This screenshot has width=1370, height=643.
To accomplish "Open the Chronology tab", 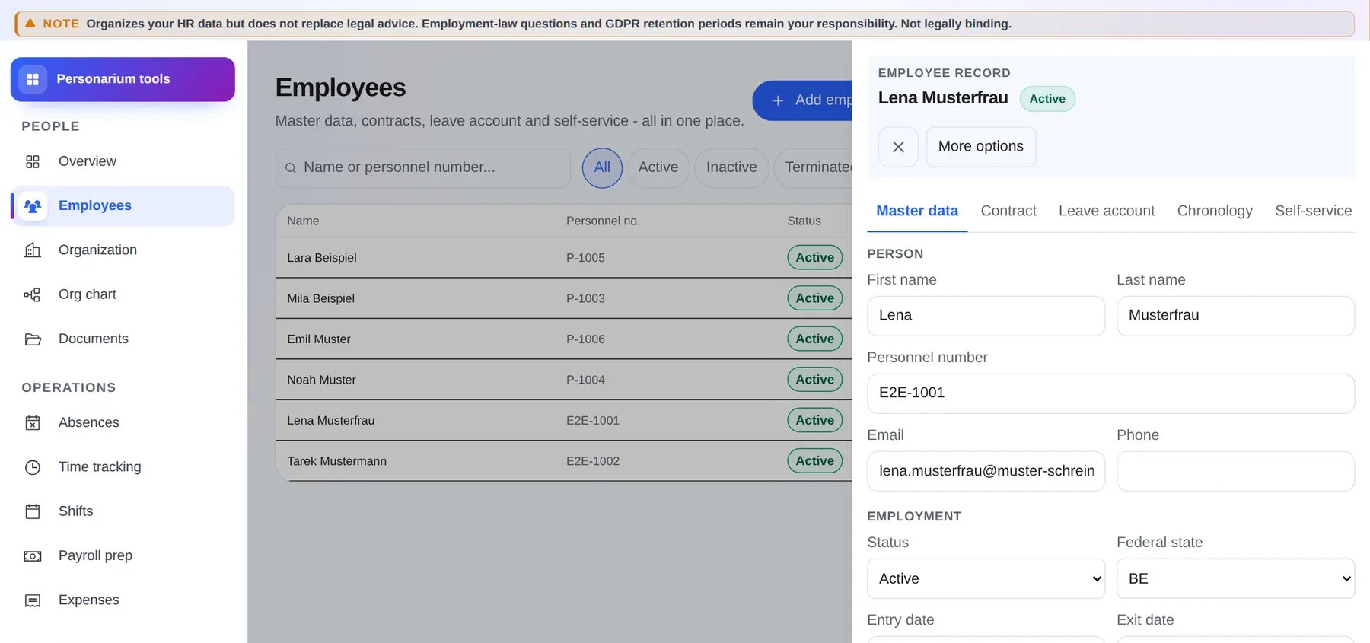I will pos(1215,211).
